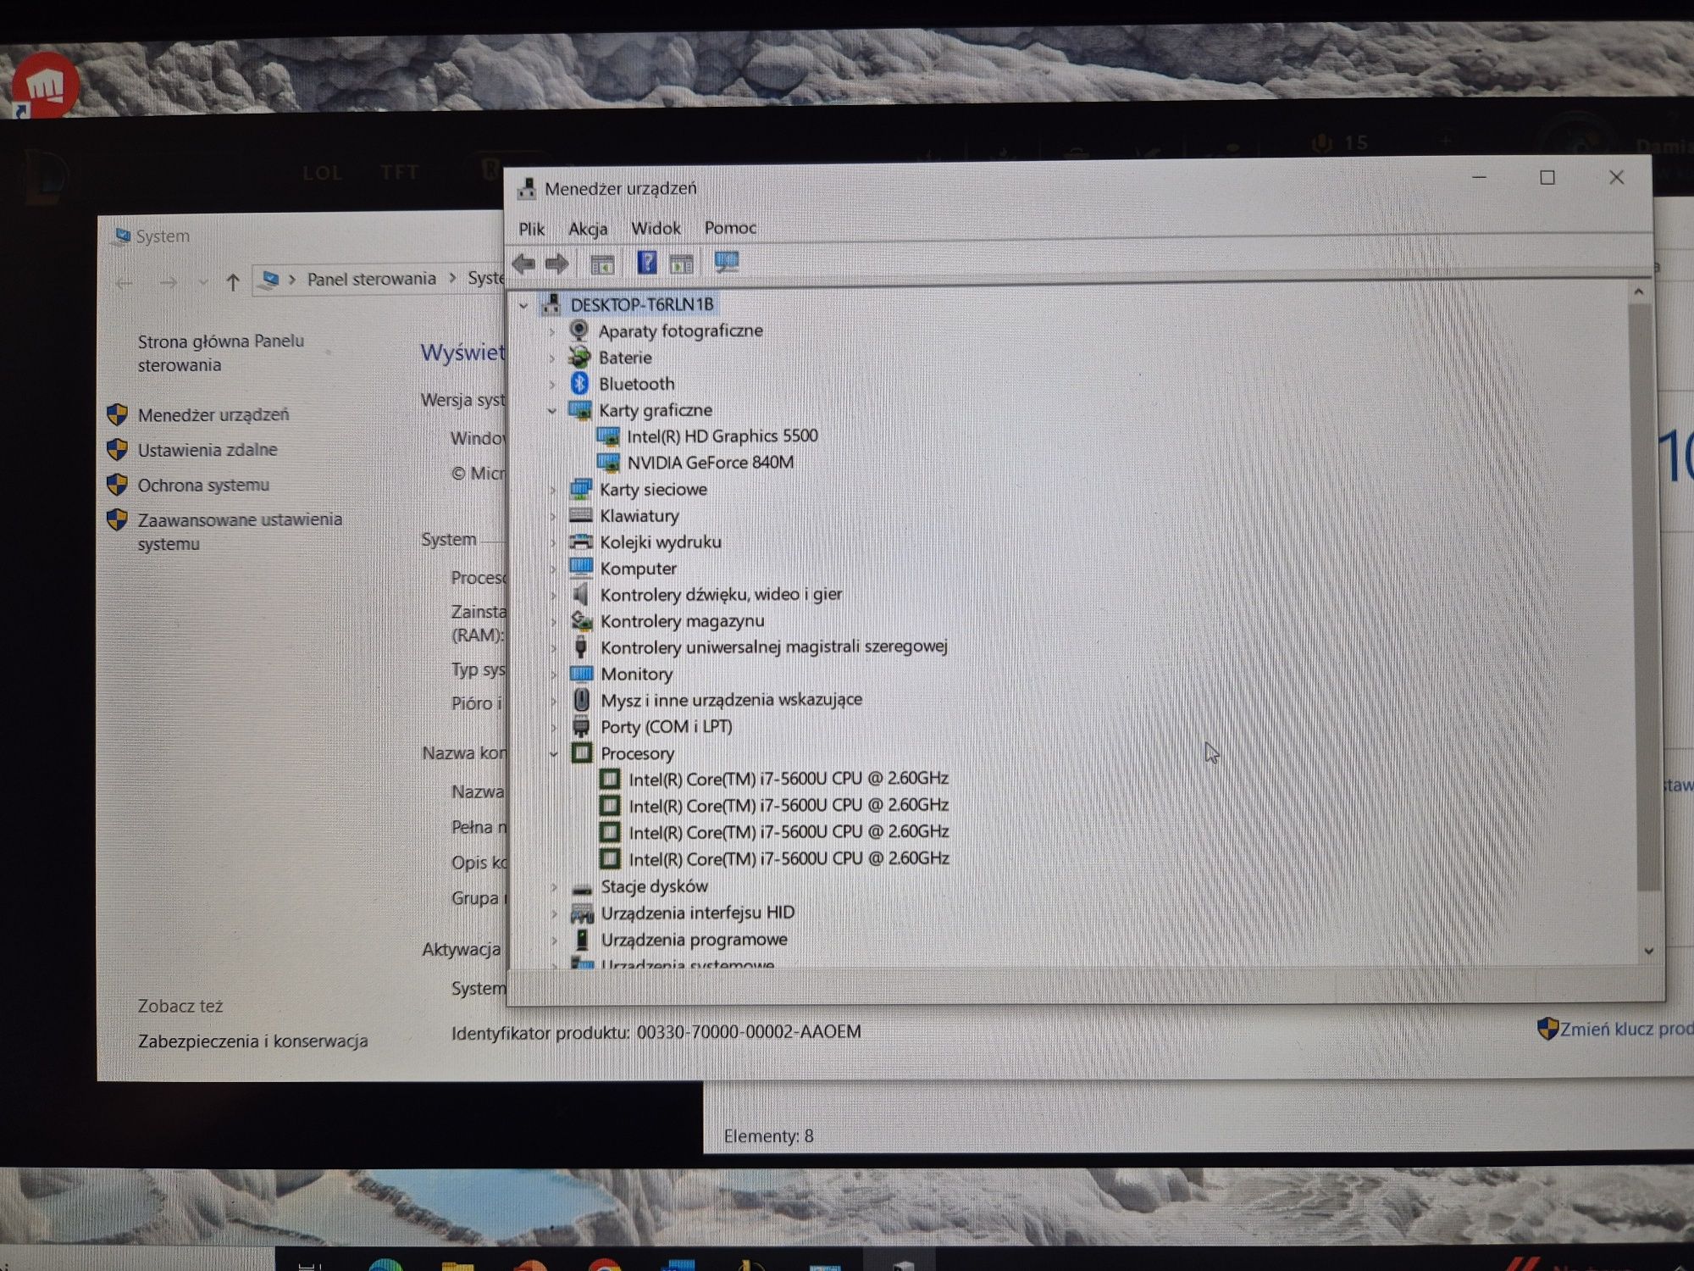This screenshot has width=1694, height=1271.
Task: Click the blue Help icon in toolbar
Action: coord(647,263)
